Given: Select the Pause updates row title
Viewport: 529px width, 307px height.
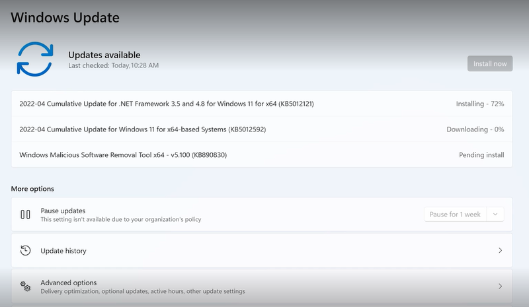Looking at the screenshot, I should point(63,211).
